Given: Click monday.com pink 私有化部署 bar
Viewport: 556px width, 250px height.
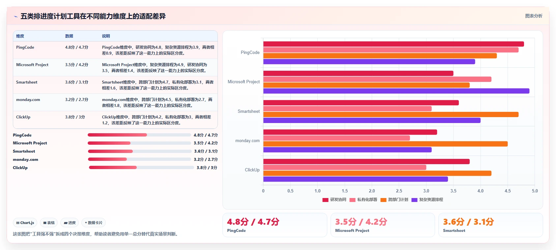Looking at the screenshot, I should coord(337,138).
